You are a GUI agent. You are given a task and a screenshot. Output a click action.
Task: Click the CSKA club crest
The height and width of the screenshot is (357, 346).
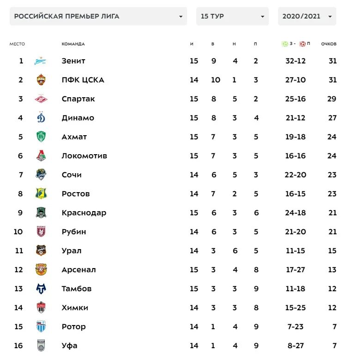point(41,80)
